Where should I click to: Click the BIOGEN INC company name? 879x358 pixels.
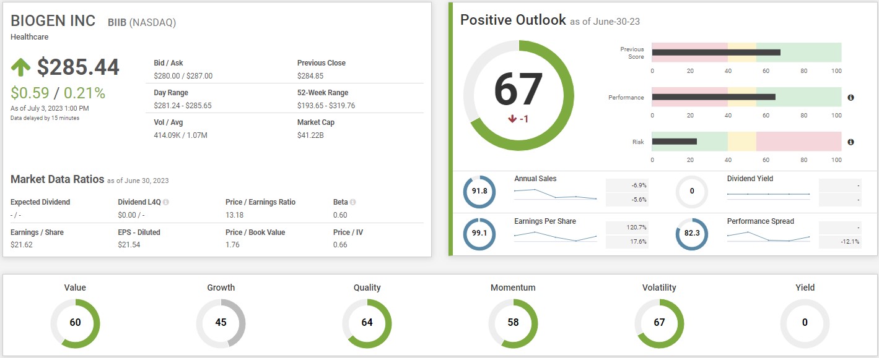point(53,21)
